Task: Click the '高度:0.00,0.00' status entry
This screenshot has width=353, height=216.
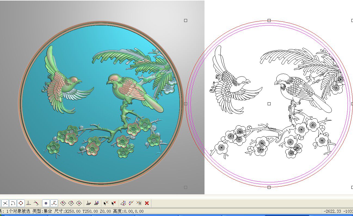Action: point(128,211)
